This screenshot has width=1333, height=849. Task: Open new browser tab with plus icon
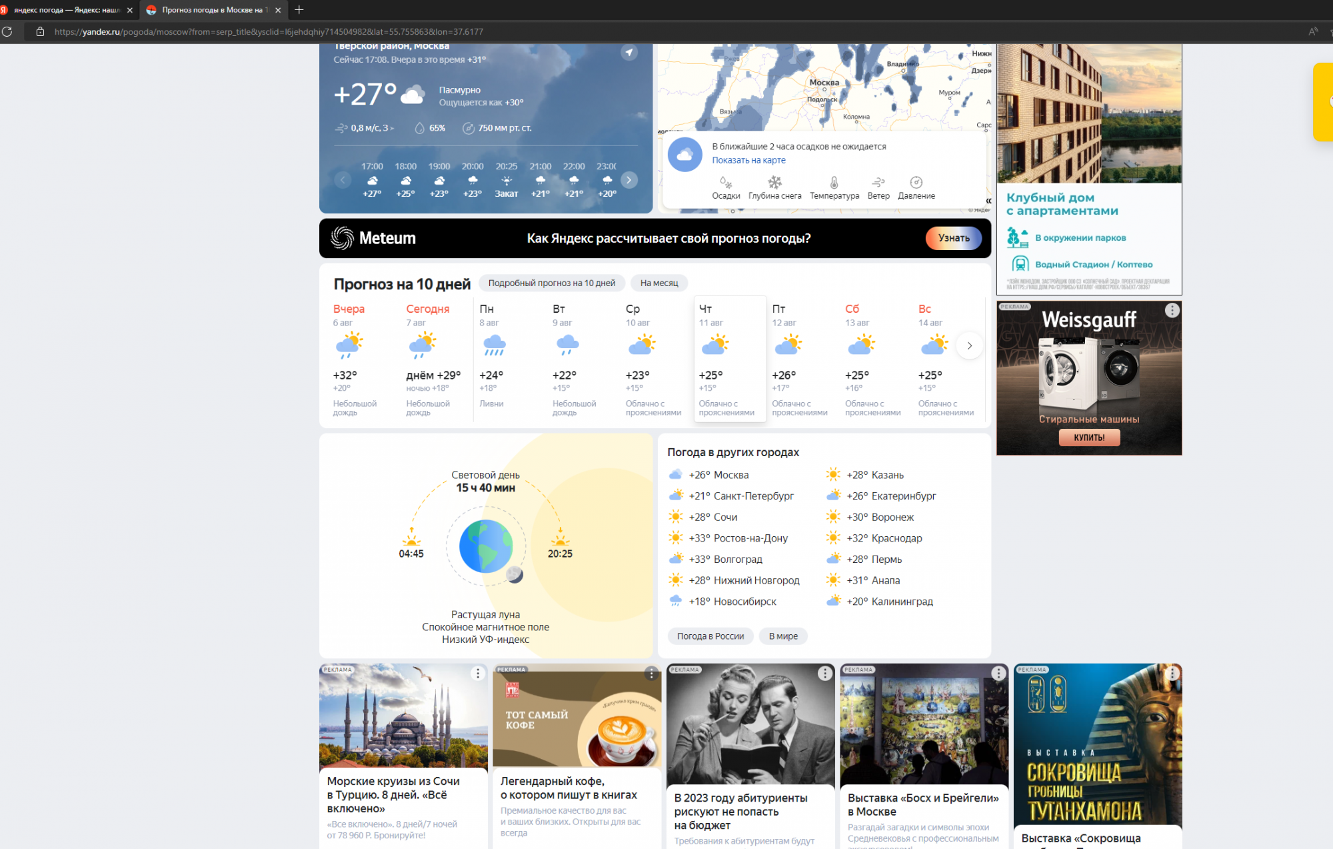299,10
